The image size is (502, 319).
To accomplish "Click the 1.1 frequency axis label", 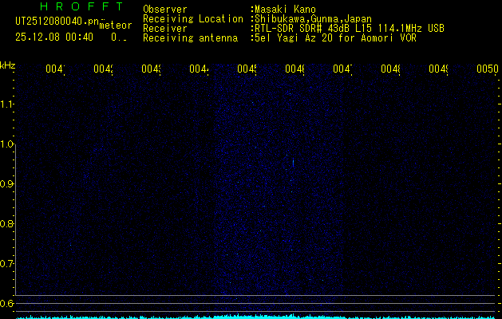I will click(x=6, y=104).
